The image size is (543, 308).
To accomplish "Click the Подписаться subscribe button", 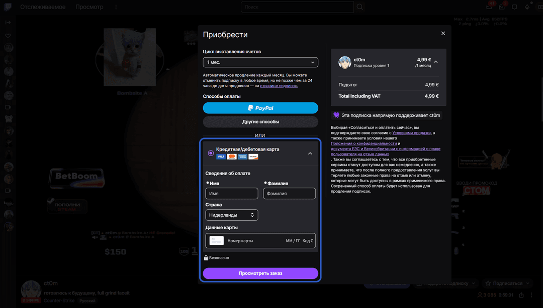I will (x=503, y=283).
